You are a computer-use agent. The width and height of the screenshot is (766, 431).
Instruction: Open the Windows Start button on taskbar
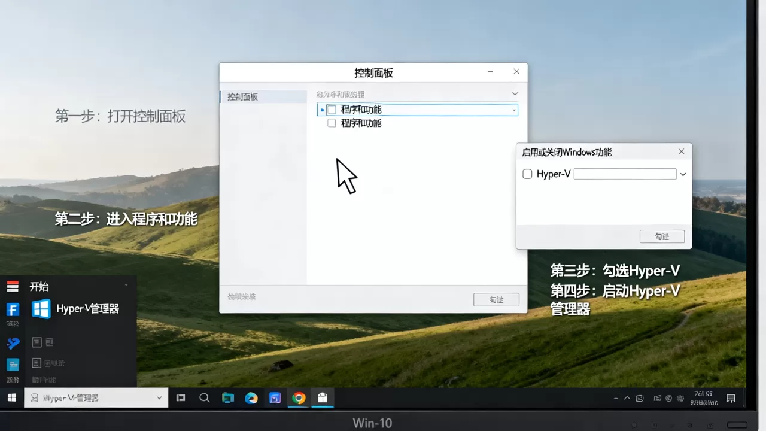(11, 398)
